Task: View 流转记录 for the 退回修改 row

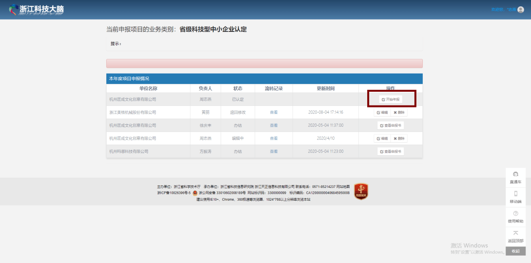Action: (x=274, y=112)
